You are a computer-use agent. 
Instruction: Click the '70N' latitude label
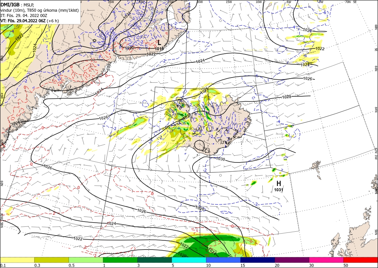tap(348, 2)
